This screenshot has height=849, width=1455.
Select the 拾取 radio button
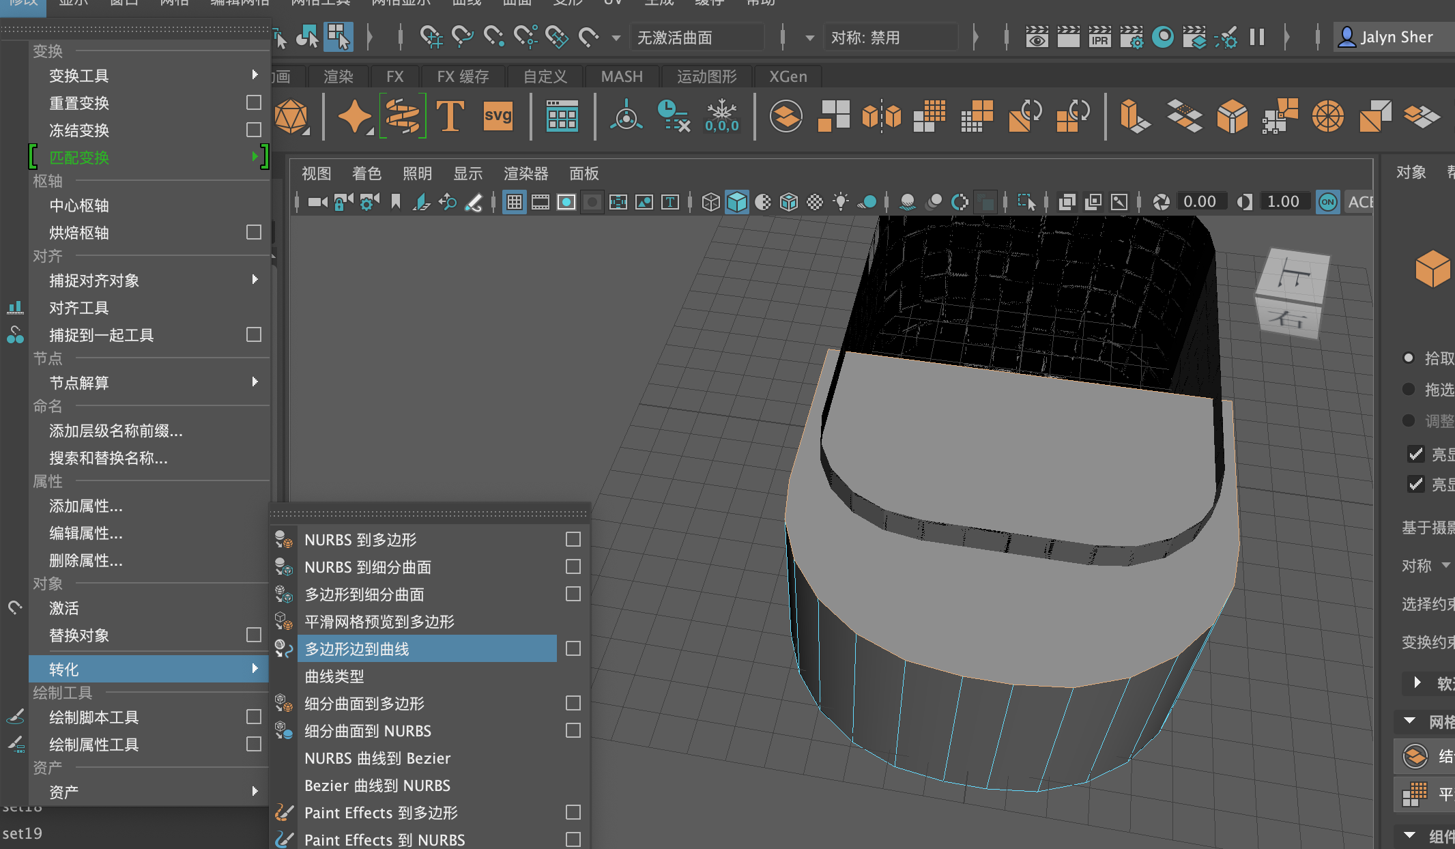1409,358
